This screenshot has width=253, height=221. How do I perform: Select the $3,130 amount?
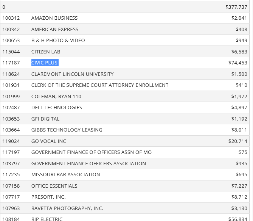[239, 208]
